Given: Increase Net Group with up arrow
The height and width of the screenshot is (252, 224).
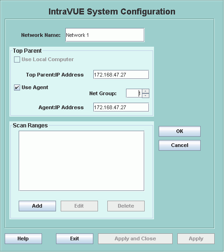Looking at the screenshot, I should point(146,91).
